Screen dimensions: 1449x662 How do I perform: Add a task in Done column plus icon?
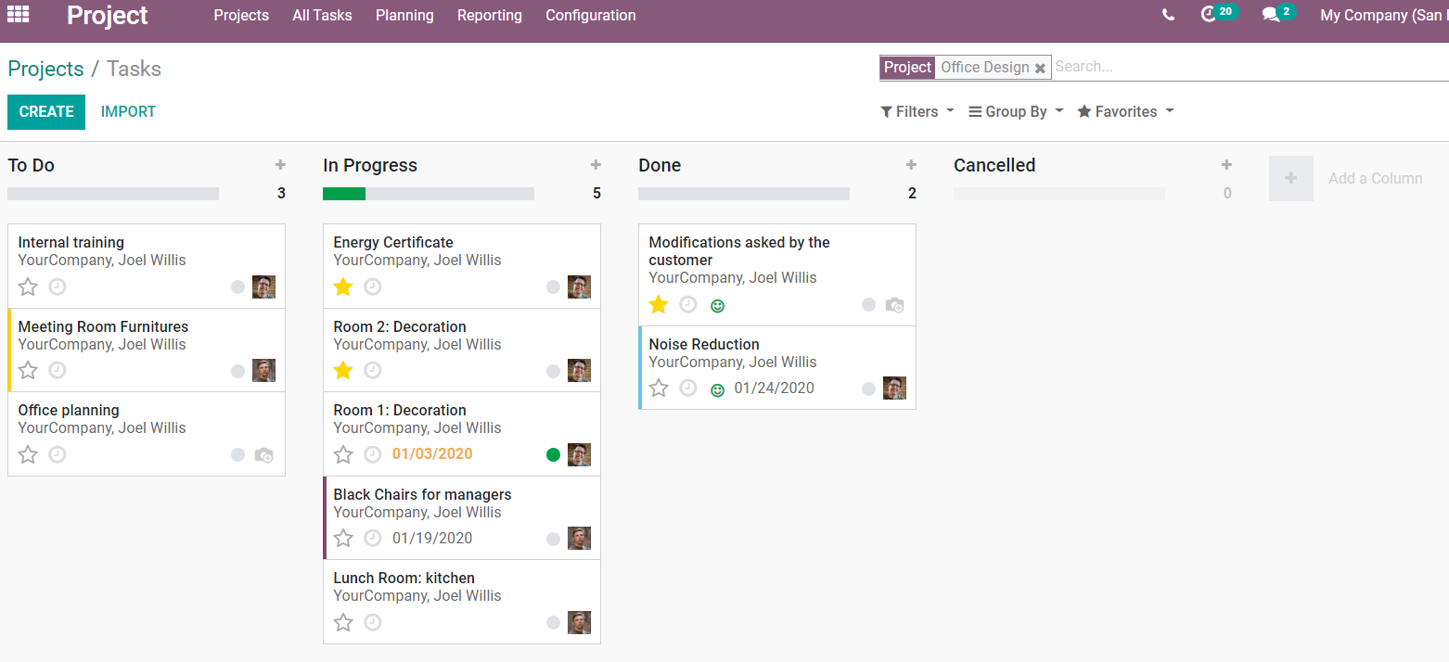pos(911,165)
